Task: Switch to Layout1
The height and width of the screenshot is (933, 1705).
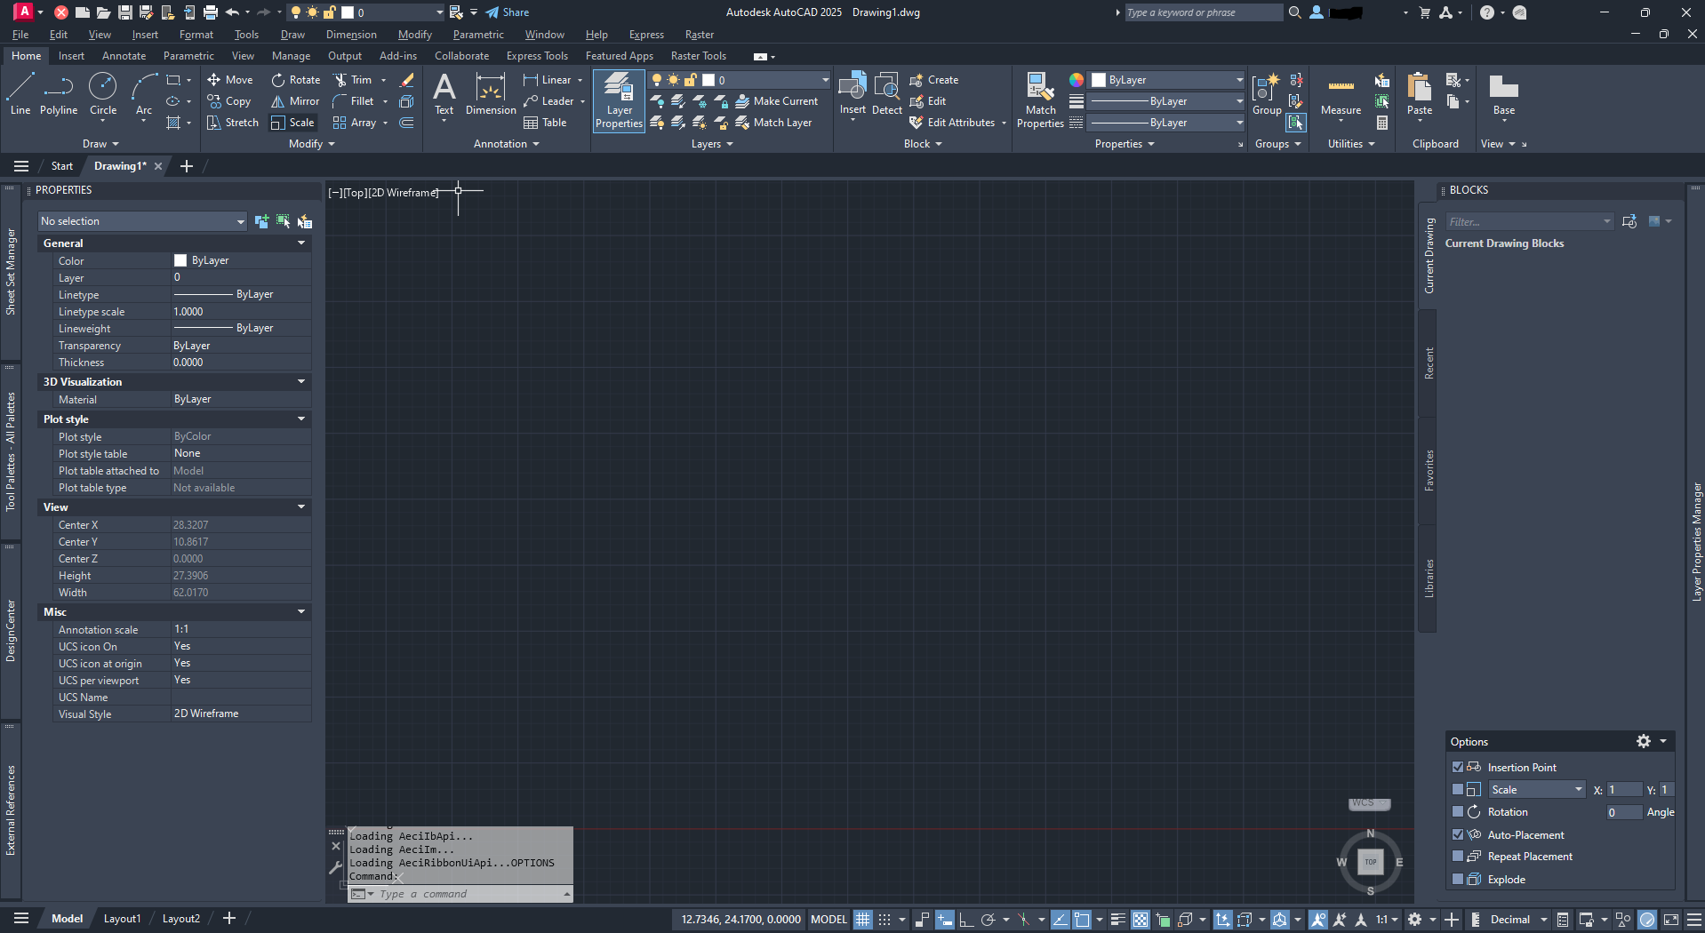Action: click(122, 918)
